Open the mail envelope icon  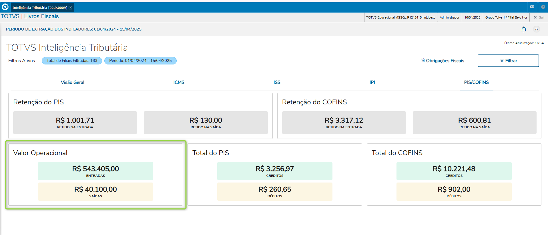[532, 7]
